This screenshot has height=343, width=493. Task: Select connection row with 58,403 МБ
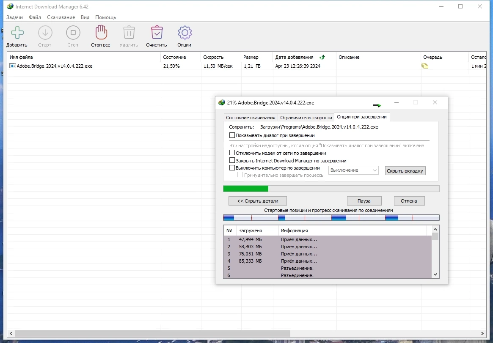328,247
